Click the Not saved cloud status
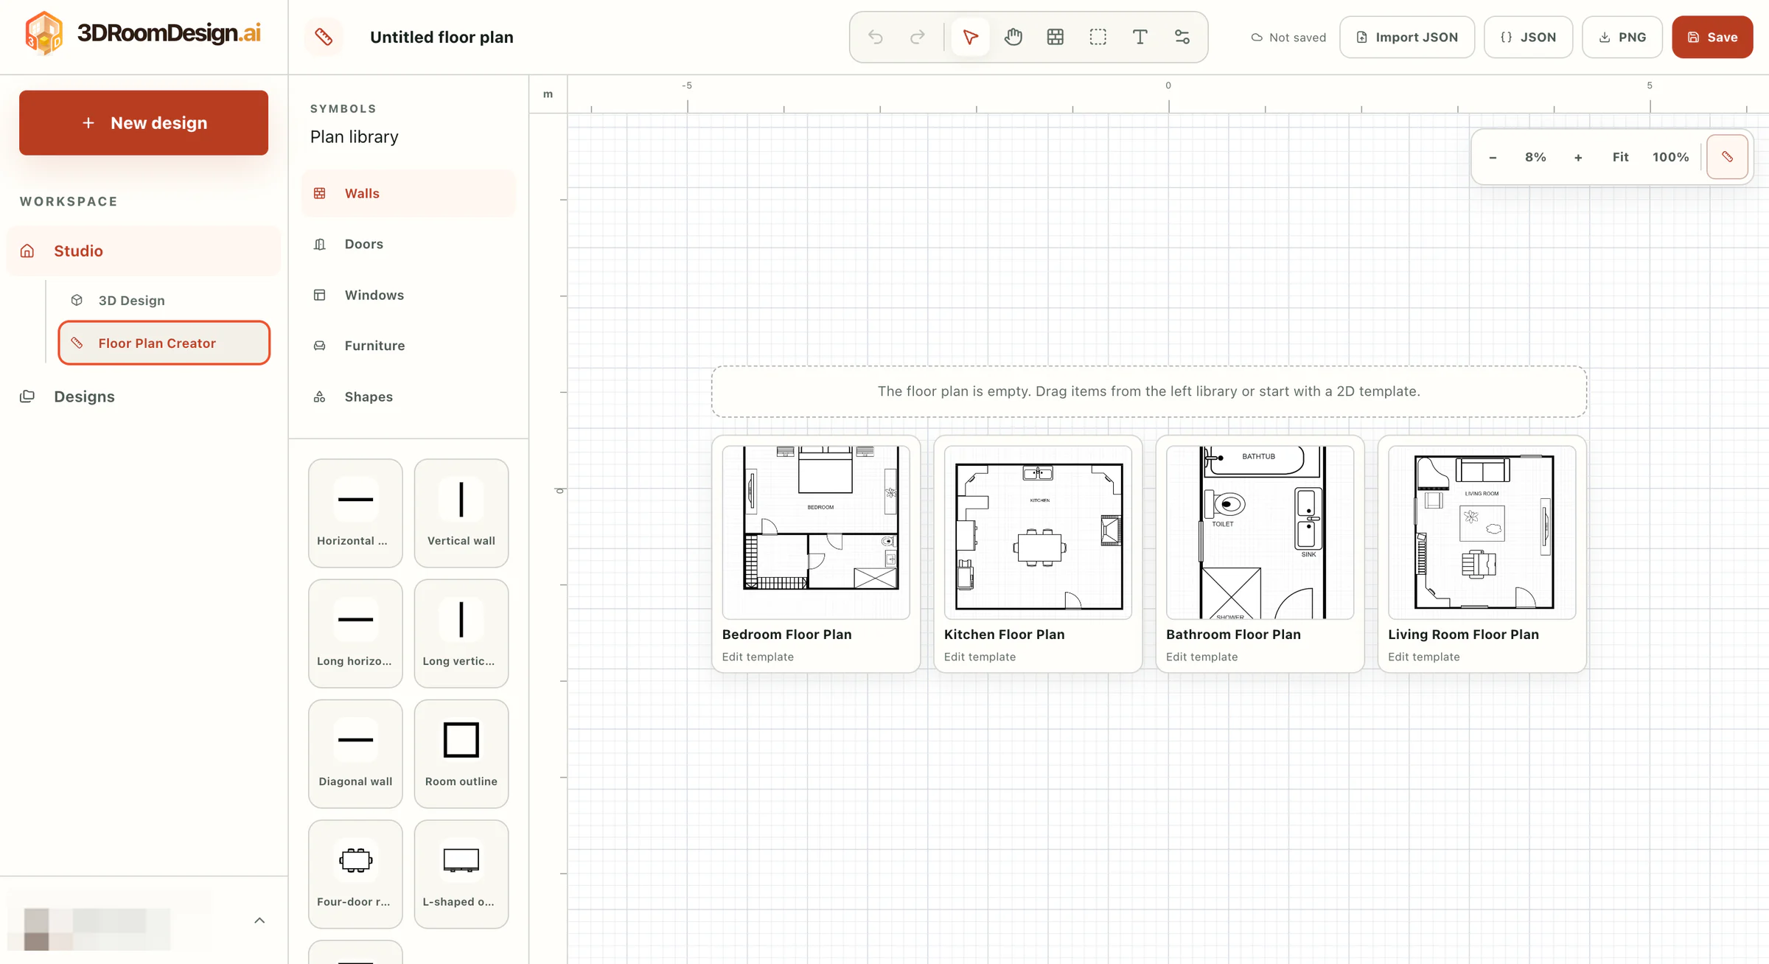Screen dimensions: 1769x964 click(1288, 38)
